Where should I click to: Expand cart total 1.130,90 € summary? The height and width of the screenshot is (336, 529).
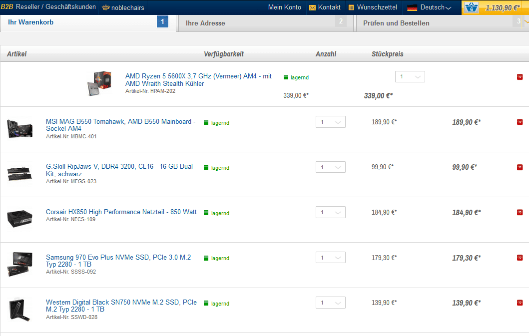point(503,8)
